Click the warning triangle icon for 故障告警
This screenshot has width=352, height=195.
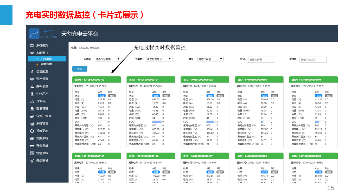click(37, 64)
